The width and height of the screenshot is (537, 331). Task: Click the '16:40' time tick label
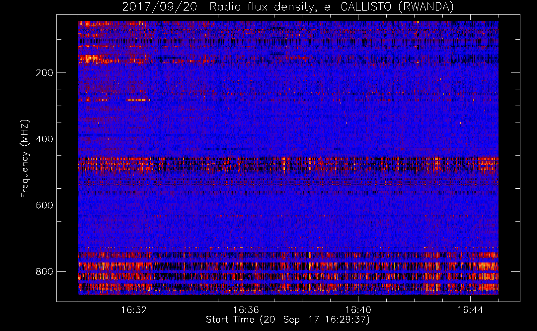click(x=358, y=310)
